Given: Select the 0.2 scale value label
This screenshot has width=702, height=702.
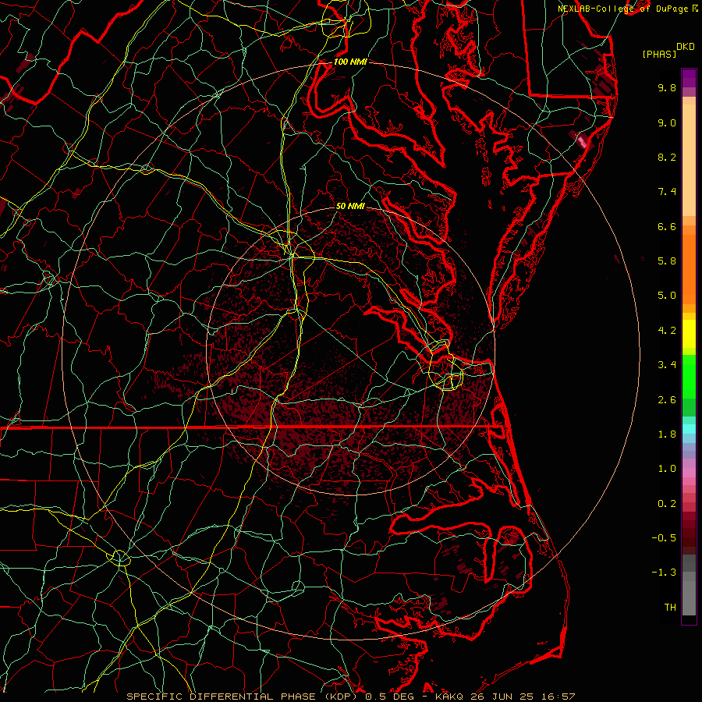Looking at the screenshot, I should click(667, 504).
